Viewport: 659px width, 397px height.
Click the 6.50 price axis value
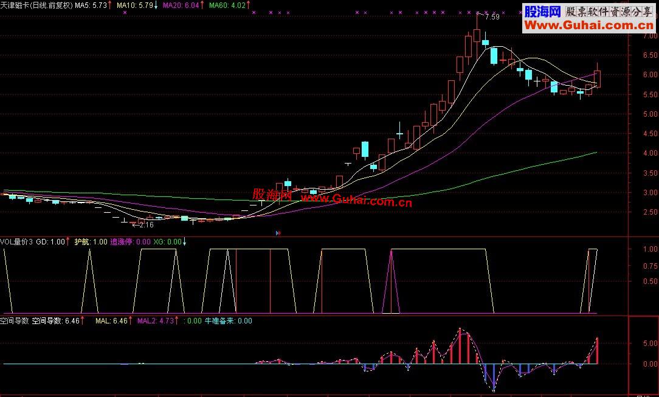(x=650, y=55)
